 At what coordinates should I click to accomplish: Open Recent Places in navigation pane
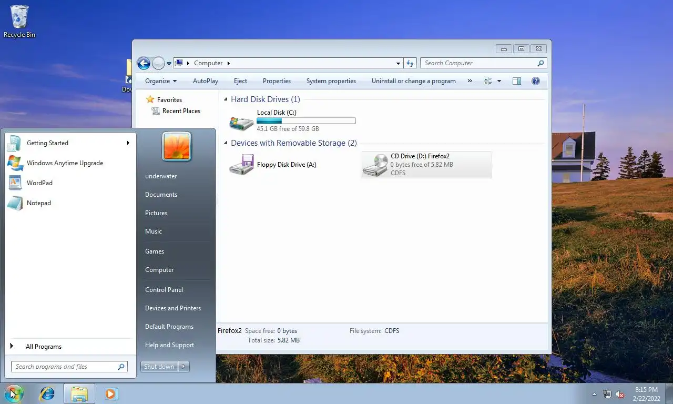click(x=181, y=111)
